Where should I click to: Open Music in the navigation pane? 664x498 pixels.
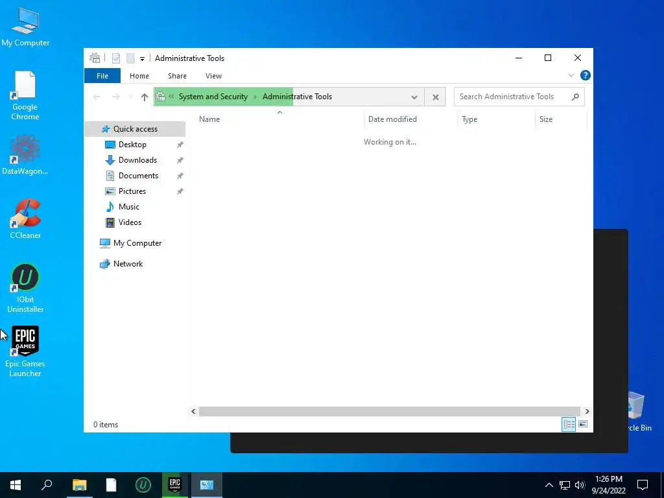(x=129, y=207)
